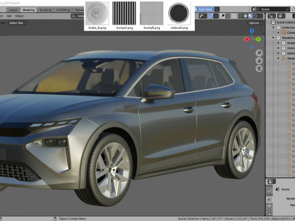
Task: Select solid viewport shading
Action: point(245,16)
